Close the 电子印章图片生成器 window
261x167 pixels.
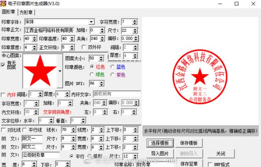253,4
